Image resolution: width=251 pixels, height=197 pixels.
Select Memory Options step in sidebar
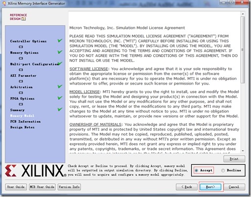pyautogui.click(x=24, y=53)
